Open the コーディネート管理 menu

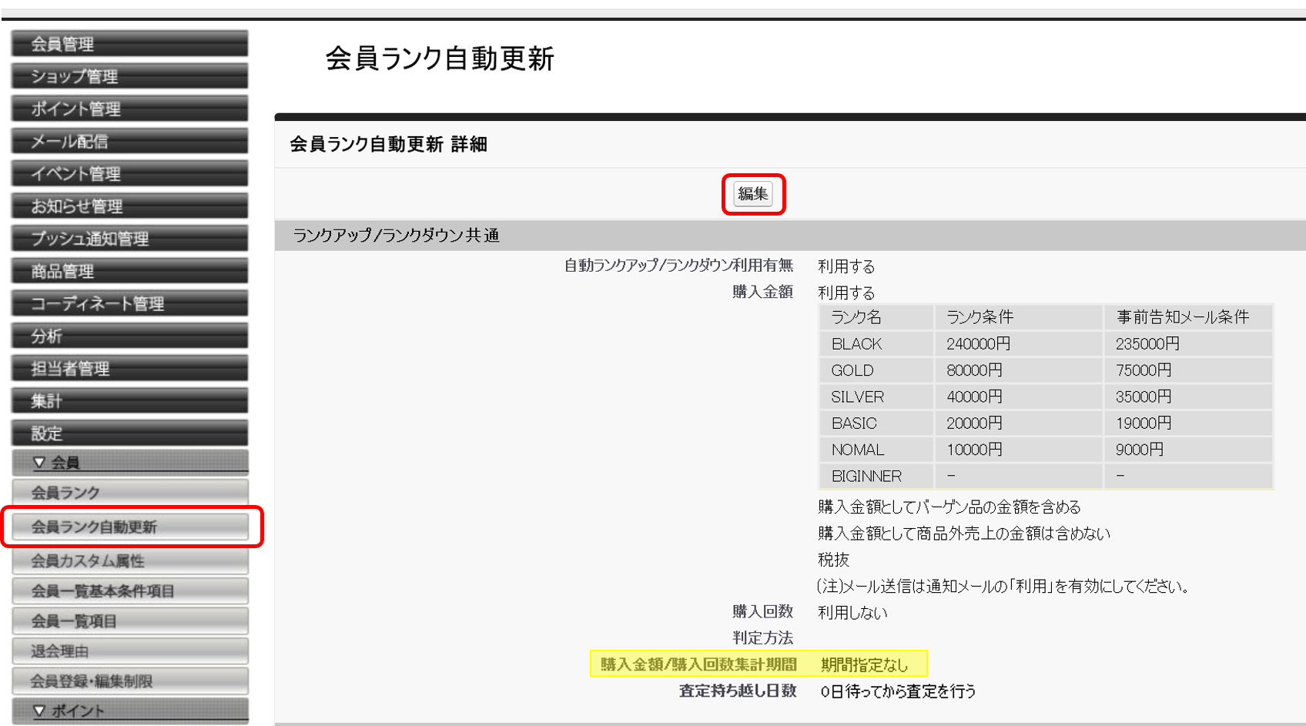point(129,303)
